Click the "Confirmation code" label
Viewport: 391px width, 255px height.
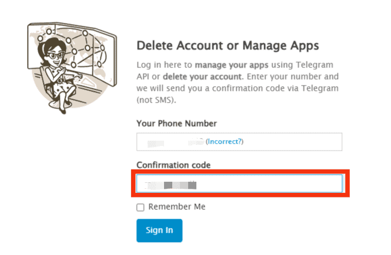pyautogui.click(x=173, y=165)
